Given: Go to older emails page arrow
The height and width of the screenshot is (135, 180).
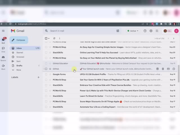Looking at the screenshot, I should [174, 38].
